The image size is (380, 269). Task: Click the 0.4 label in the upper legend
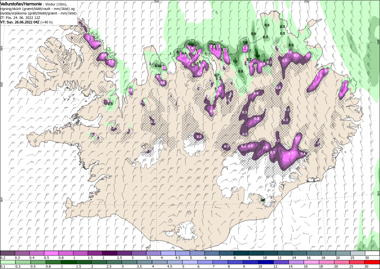tap(32, 258)
